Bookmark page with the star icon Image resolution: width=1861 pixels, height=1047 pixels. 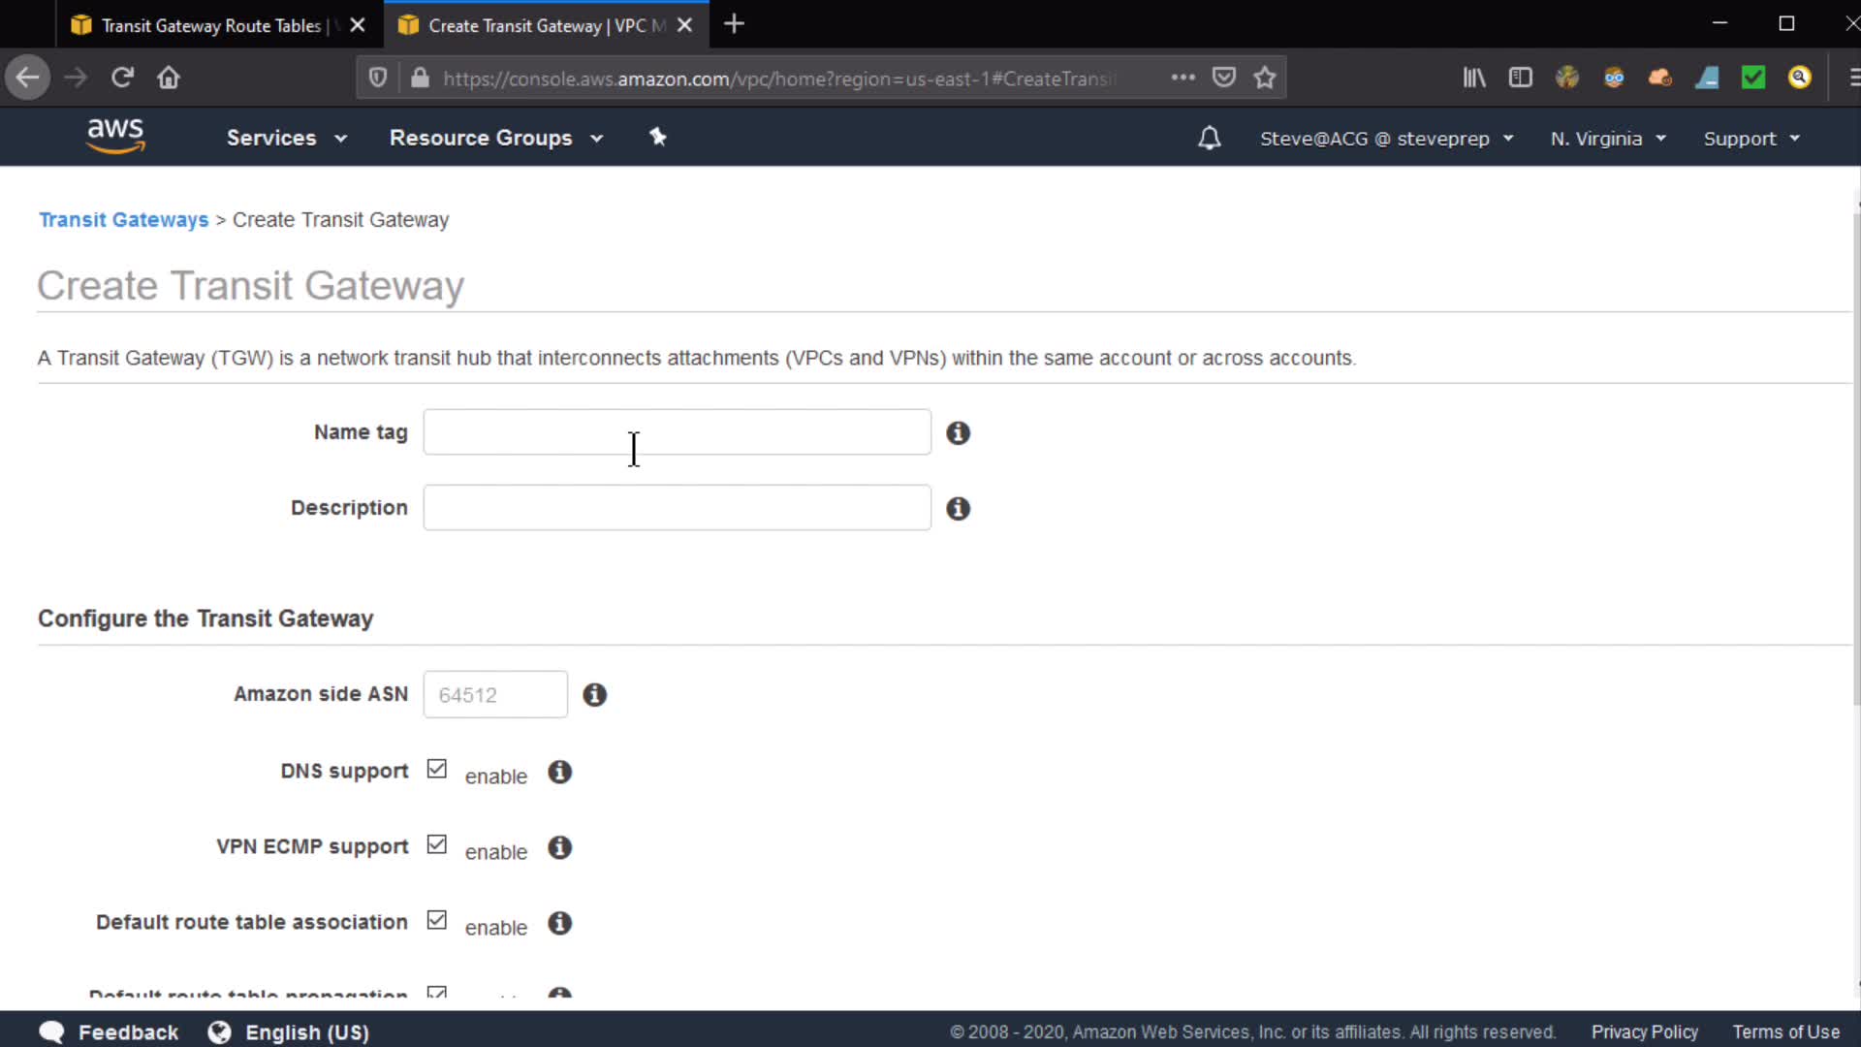1264,78
